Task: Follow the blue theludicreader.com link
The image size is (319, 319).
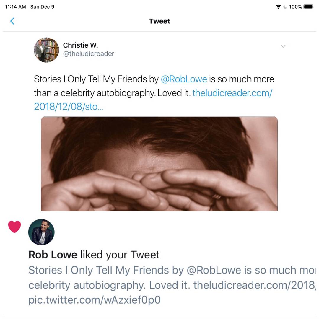Action: click(232, 93)
